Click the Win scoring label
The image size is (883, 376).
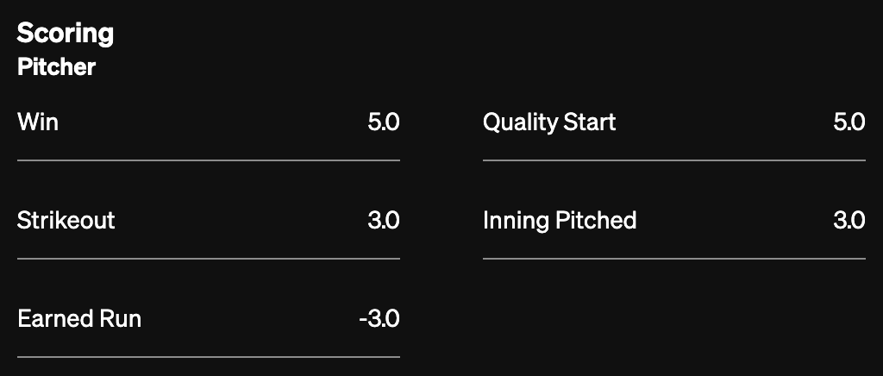38,122
